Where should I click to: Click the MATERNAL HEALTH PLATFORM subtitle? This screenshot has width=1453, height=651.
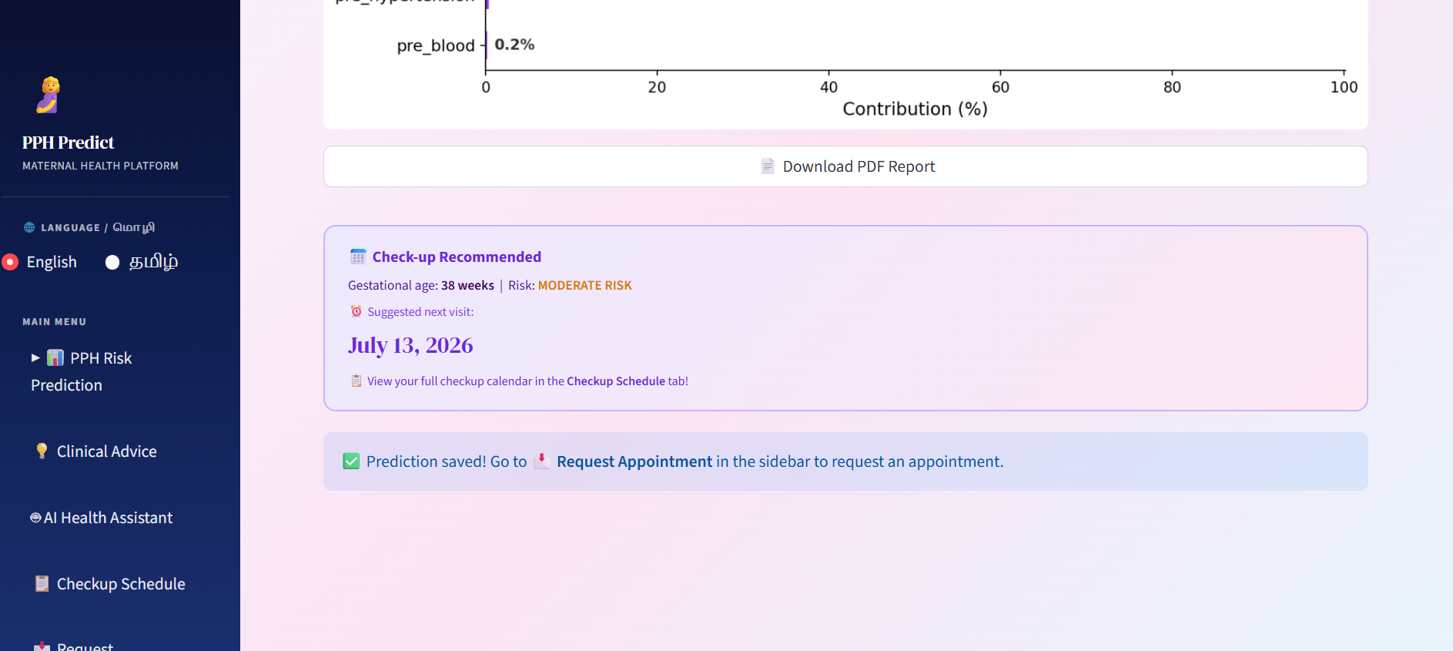[100, 166]
